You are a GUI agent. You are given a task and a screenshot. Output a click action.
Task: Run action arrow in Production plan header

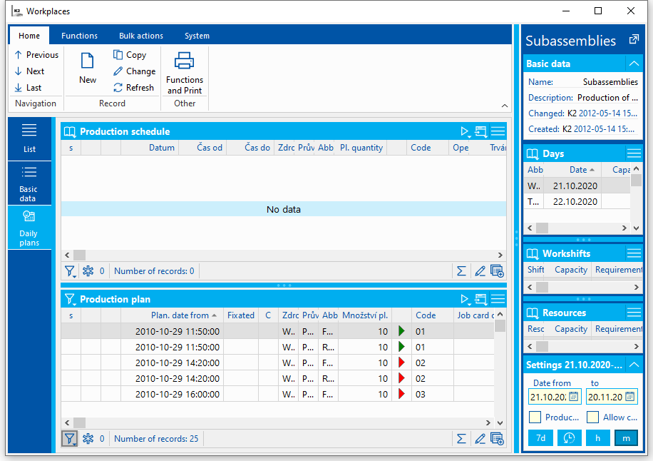(x=466, y=299)
